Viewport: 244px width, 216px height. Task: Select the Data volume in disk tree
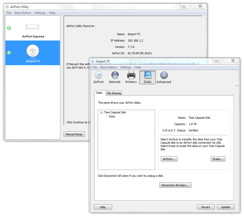(112, 116)
